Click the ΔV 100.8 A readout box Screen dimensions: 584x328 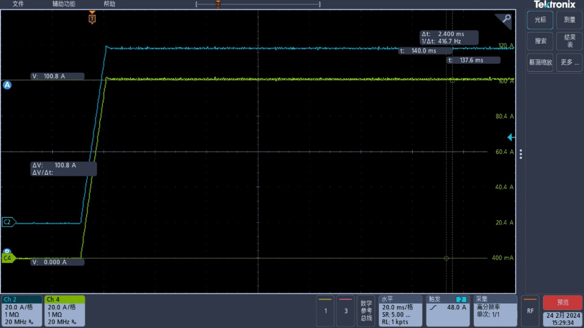click(x=63, y=169)
